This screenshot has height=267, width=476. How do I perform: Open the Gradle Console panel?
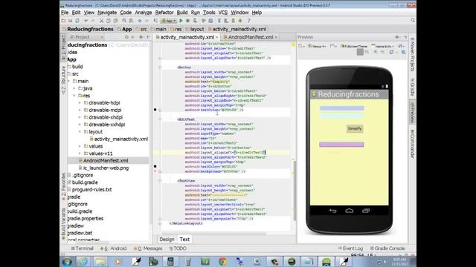coord(387,248)
